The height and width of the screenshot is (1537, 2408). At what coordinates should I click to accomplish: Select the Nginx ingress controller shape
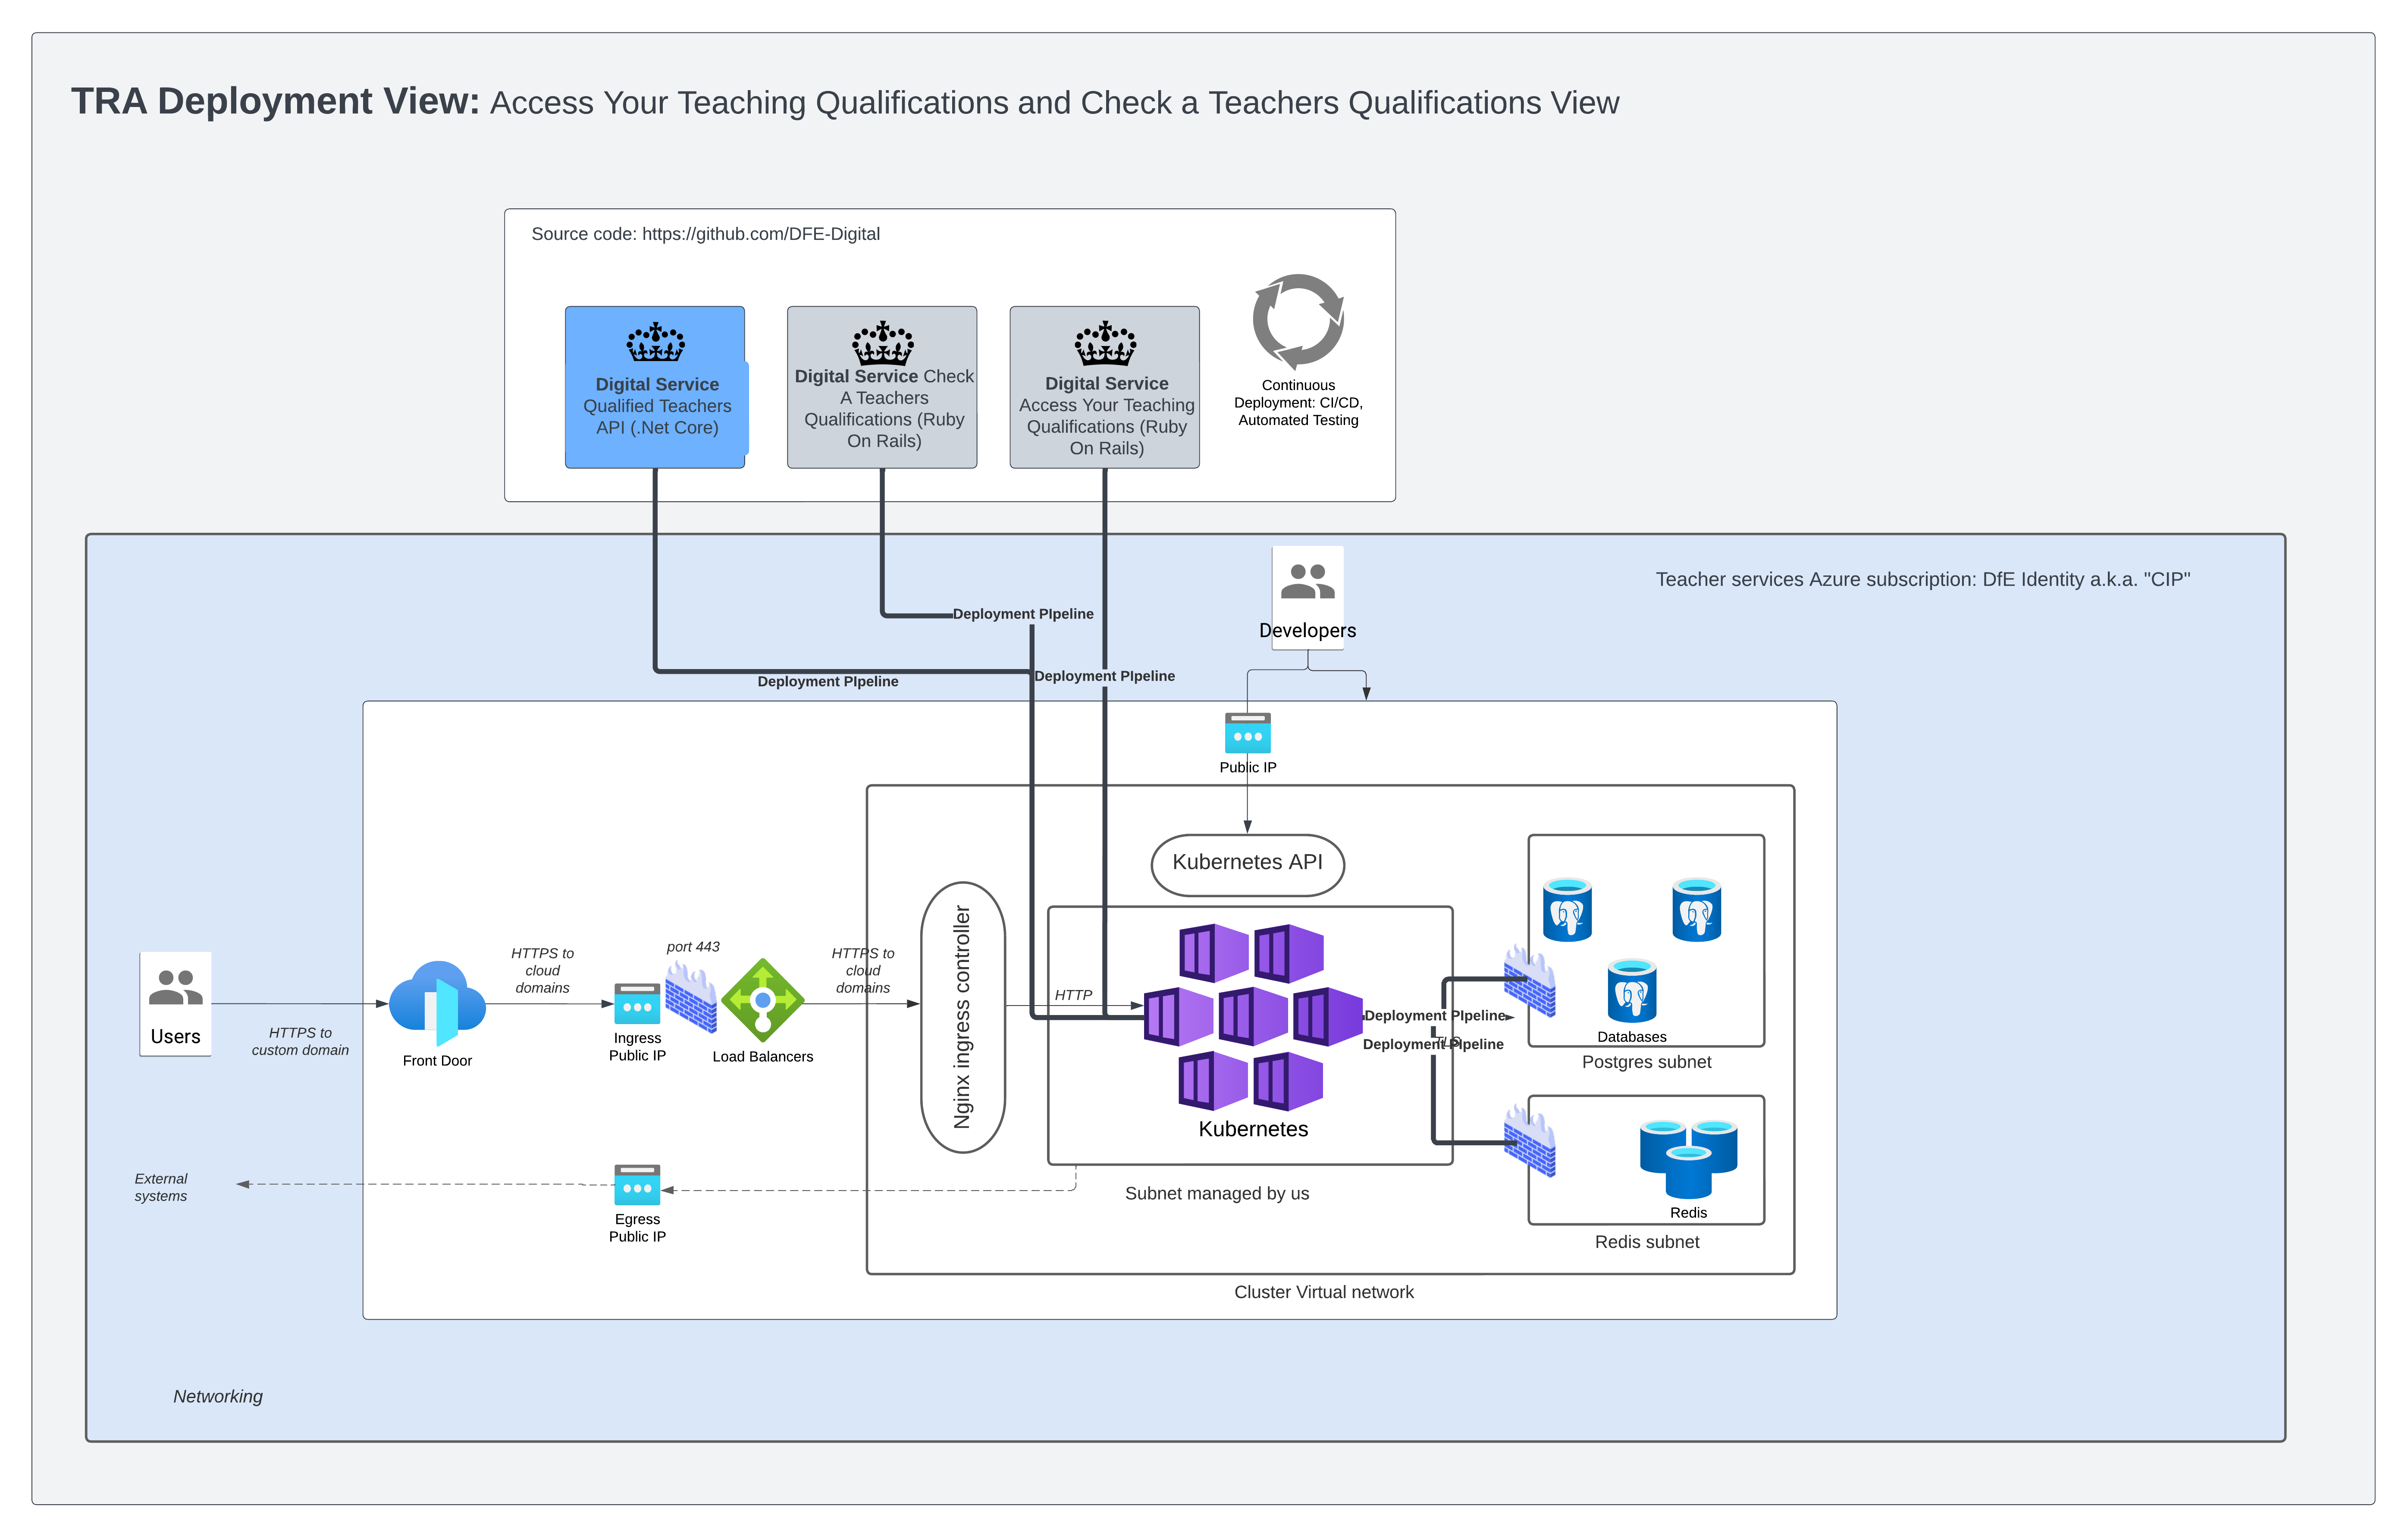point(962,1017)
